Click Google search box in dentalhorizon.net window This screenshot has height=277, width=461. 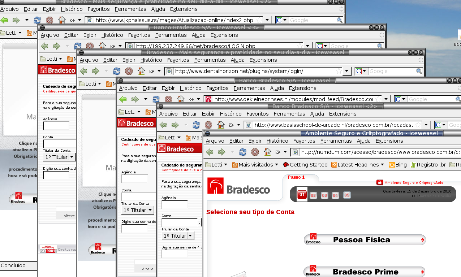392,71
